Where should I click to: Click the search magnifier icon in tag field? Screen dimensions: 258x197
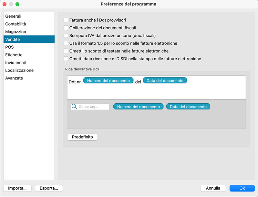pos(74,107)
